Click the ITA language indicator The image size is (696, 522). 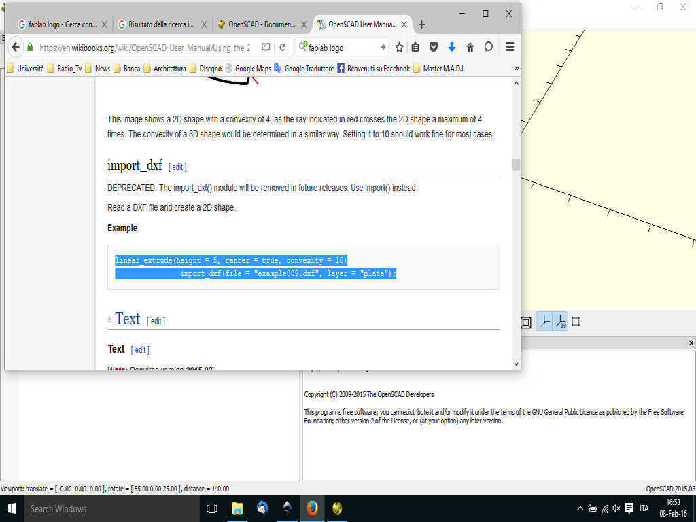pos(644,508)
